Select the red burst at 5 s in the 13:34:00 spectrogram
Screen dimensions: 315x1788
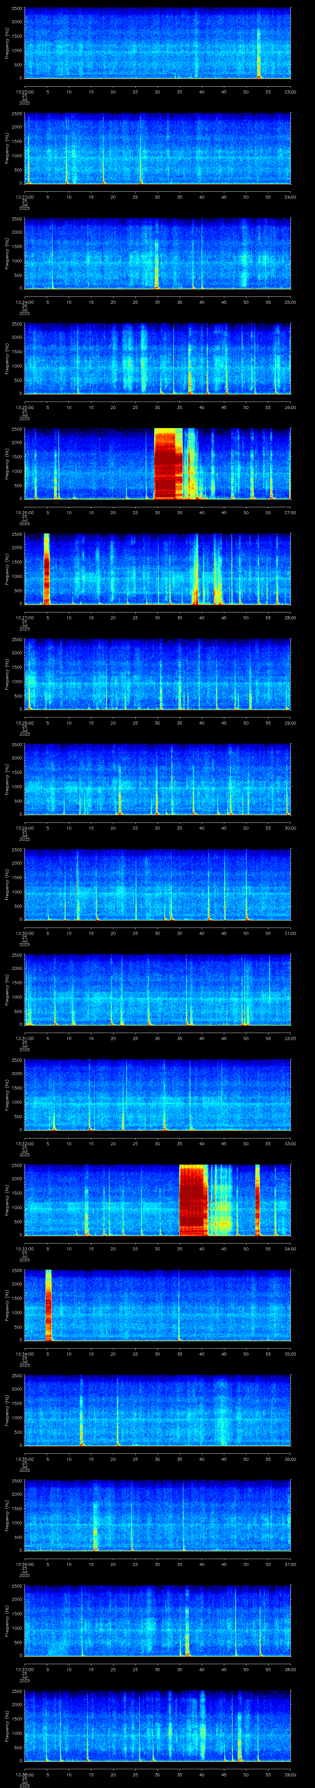coord(49,1305)
